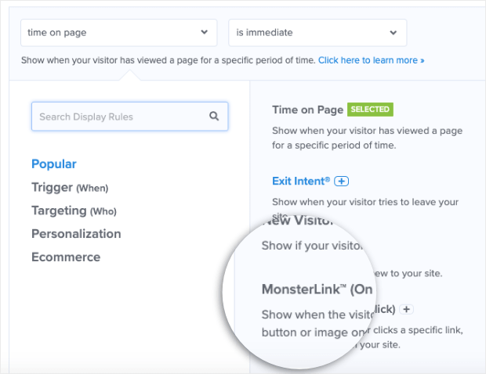
Task: Open the Ecommerce category
Action: point(66,257)
